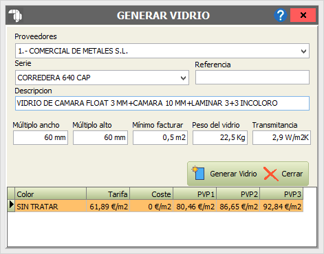Close the Generar Vidrio dialog with red X
324x254 pixels.
(x=303, y=15)
